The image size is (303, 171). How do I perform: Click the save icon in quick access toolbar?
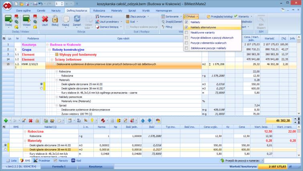tap(27, 4)
